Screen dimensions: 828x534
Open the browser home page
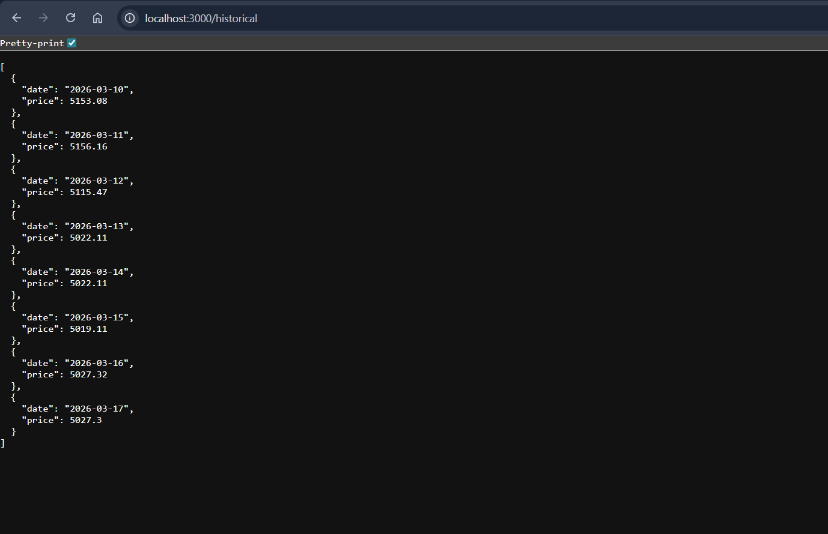pyautogui.click(x=97, y=18)
